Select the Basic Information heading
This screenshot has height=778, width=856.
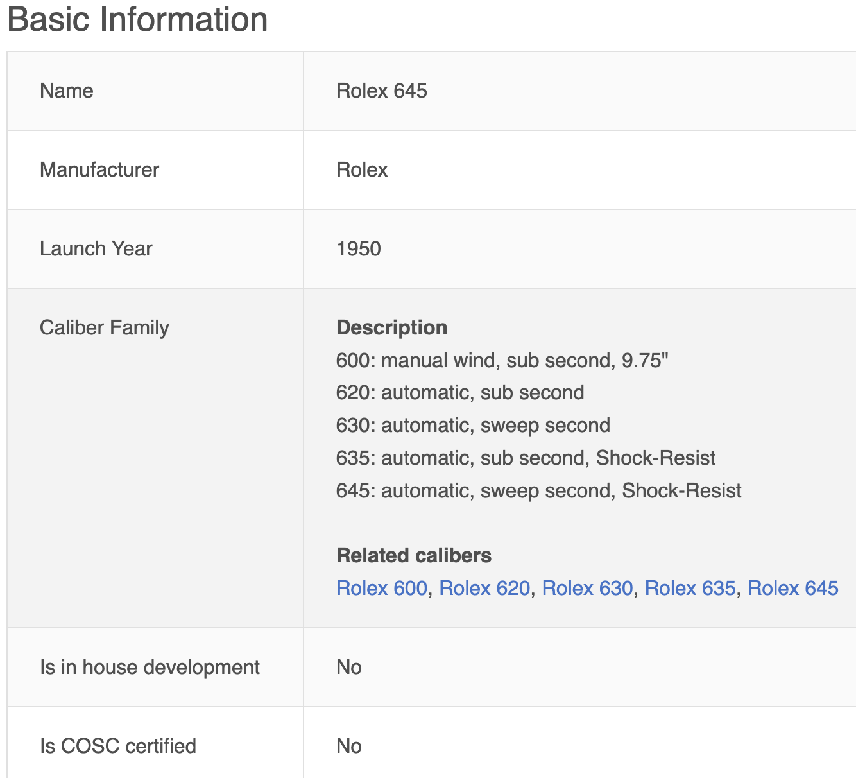click(x=137, y=19)
